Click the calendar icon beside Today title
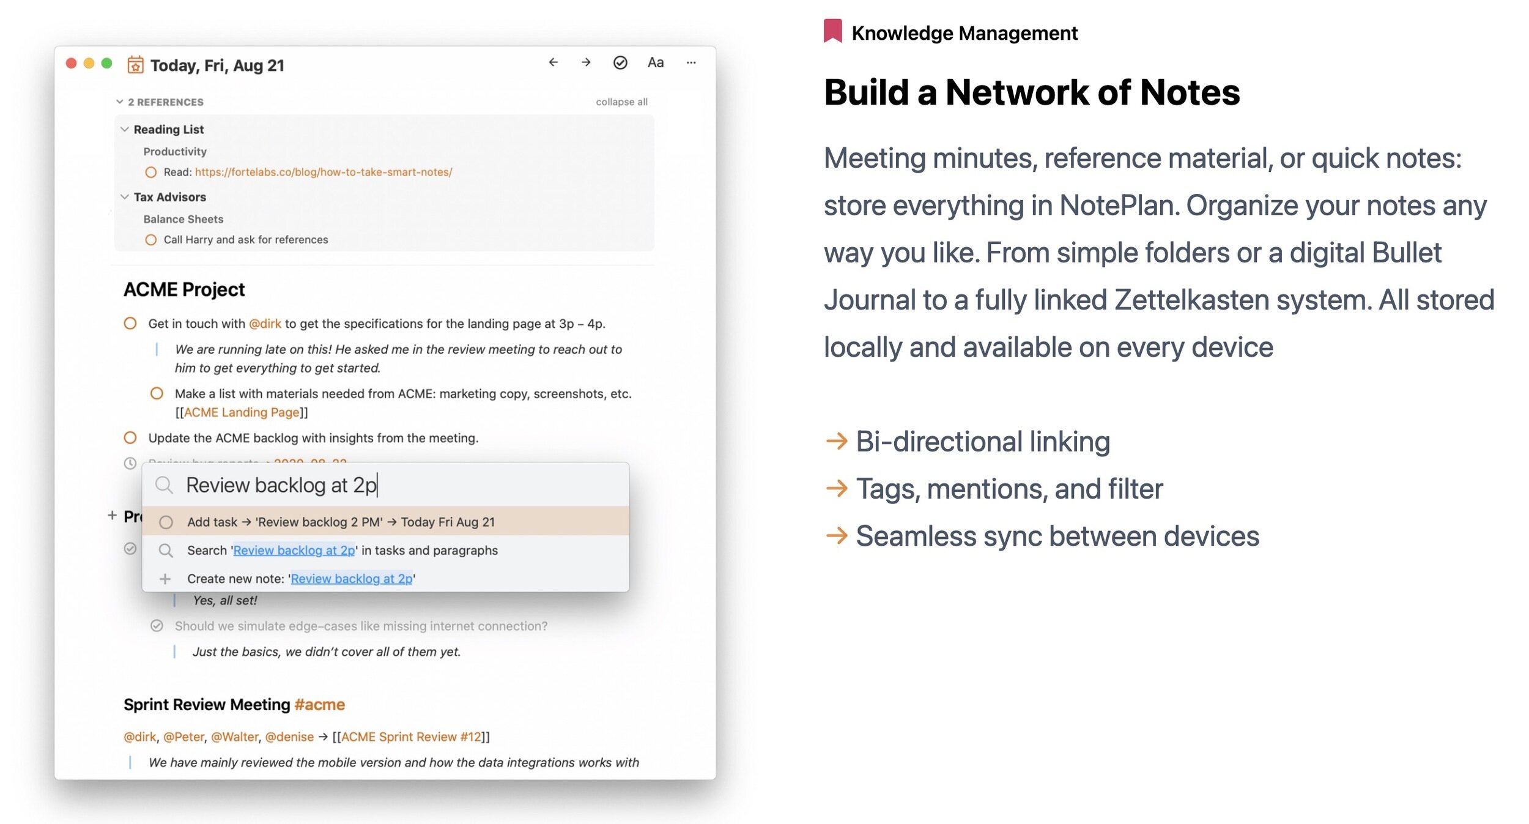This screenshot has height=824, width=1529. [x=135, y=65]
